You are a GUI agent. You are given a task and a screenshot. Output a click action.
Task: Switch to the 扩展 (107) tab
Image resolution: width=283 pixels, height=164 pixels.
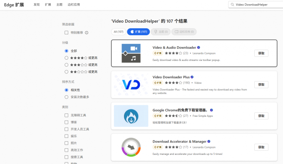tap(139, 32)
